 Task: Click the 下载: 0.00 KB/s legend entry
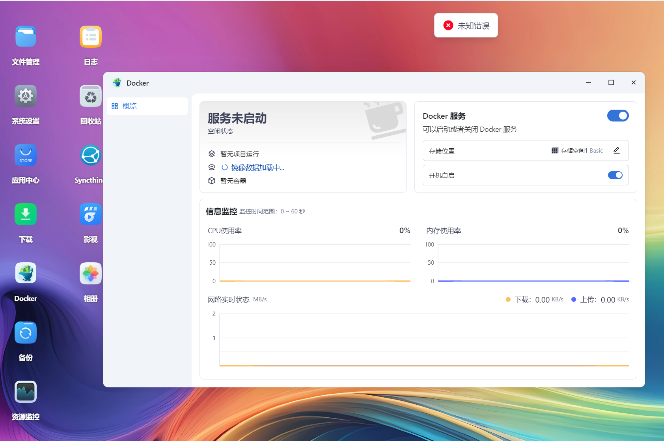[x=534, y=299]
